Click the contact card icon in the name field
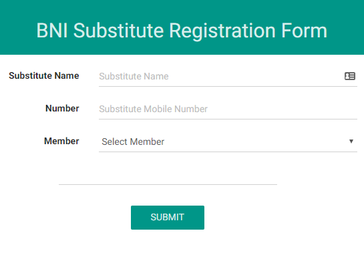Image resolution: width=364 pixels, height=261 pixels. tap(349, 76)
